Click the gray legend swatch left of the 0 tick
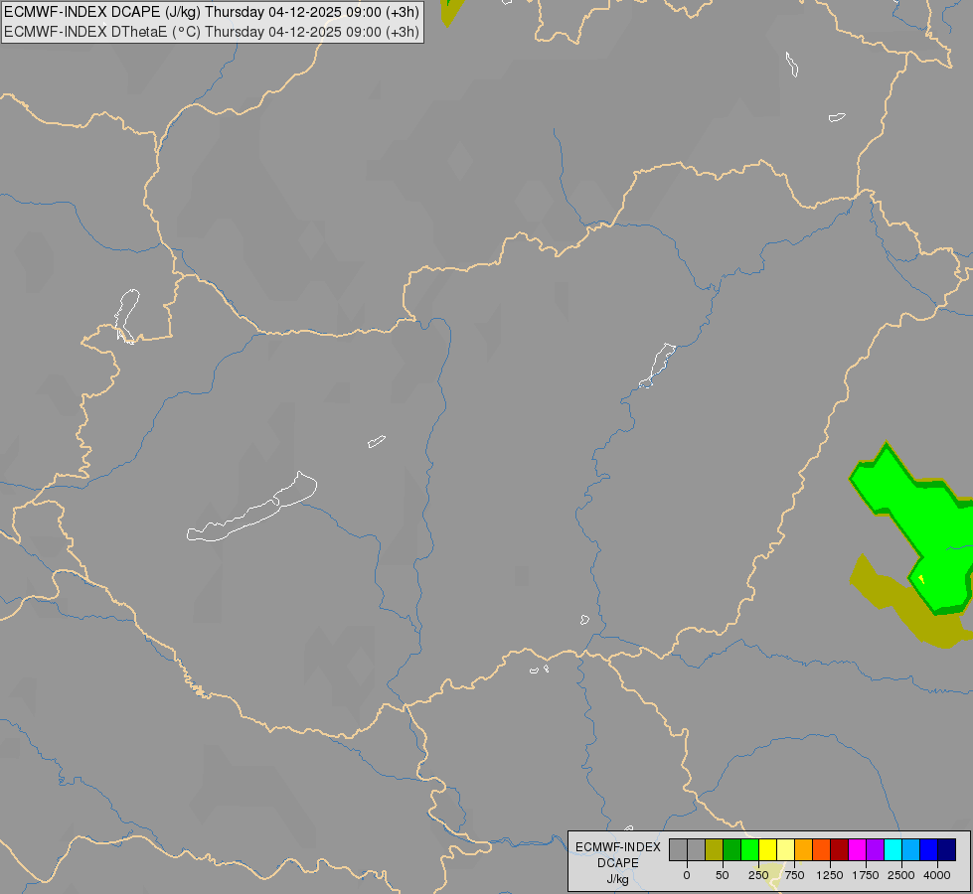 pyautogui.click(x=678, y=850)
